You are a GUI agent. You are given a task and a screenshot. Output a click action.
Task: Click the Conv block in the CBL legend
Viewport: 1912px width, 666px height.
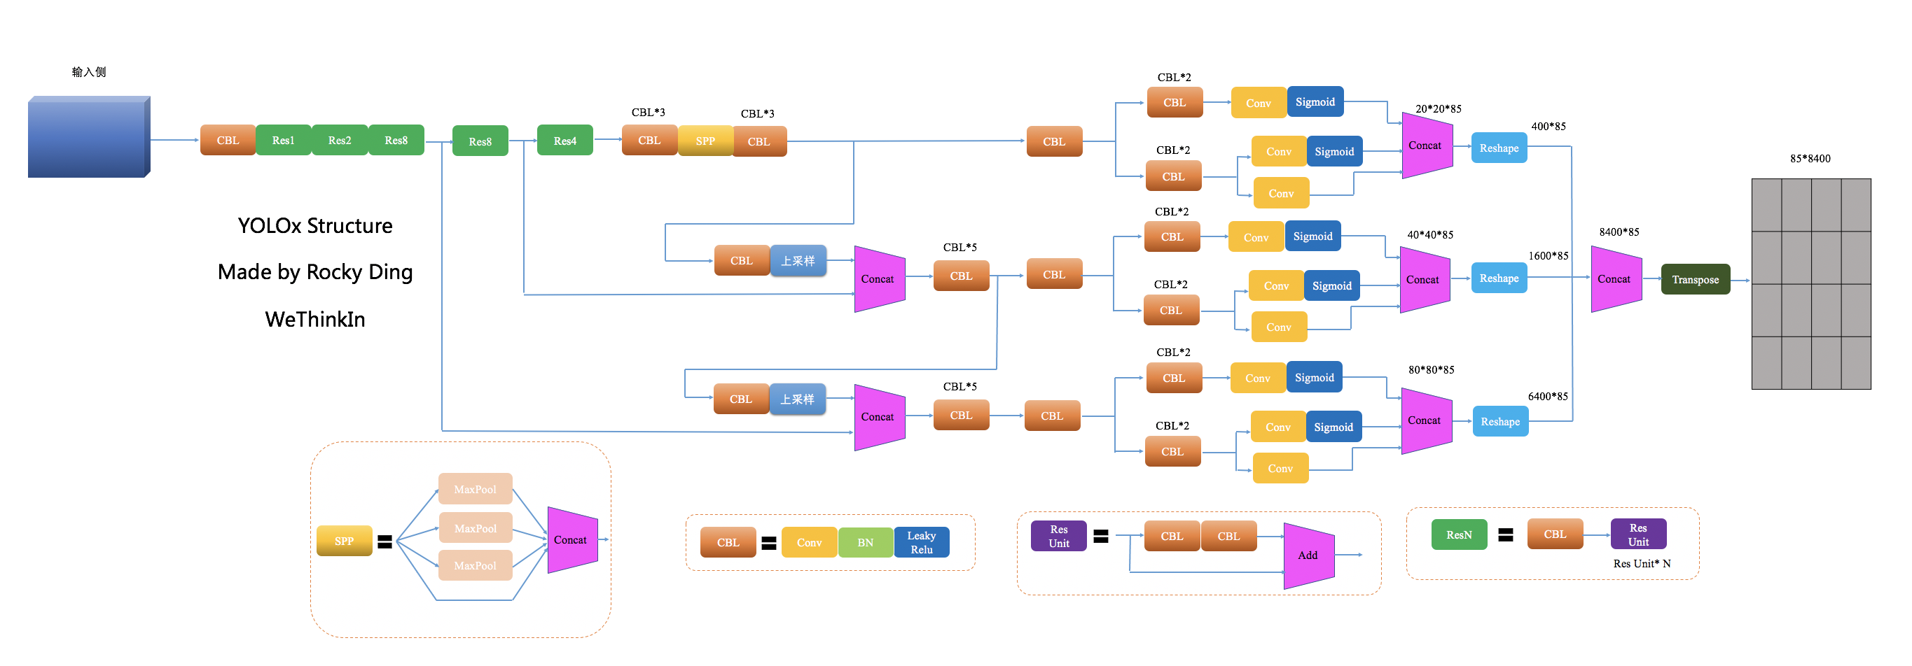pyautogui.click(x=809, y=542)
